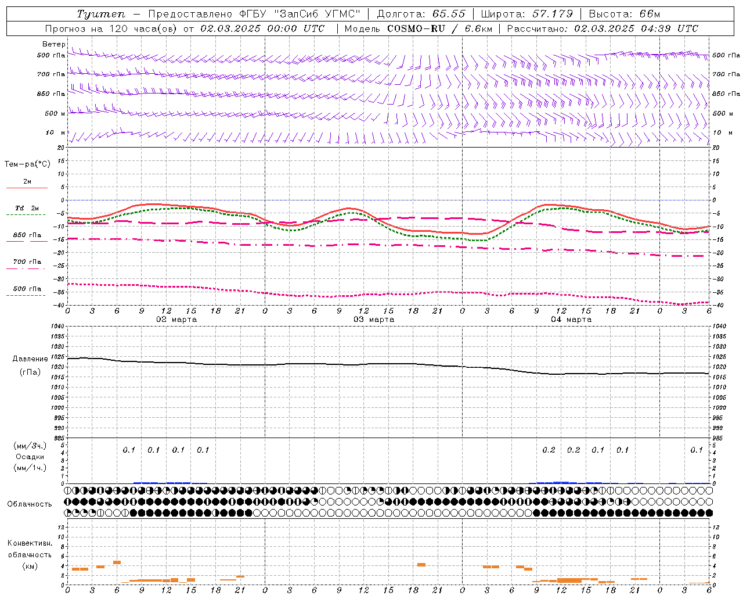Select the "Модель COSMO-RU / 6.6км" model text
This screenshot has width=743, height=595.
point(418,28)
